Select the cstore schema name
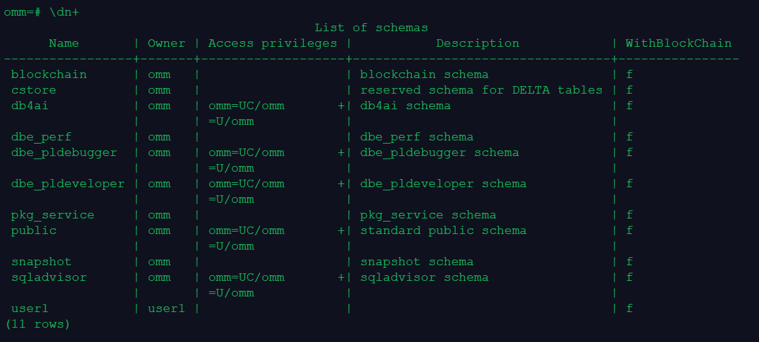Viewport: 759px width, 342px height. point(34,90)
